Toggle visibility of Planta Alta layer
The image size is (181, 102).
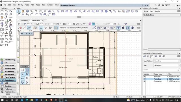click(x=145, y=77)
